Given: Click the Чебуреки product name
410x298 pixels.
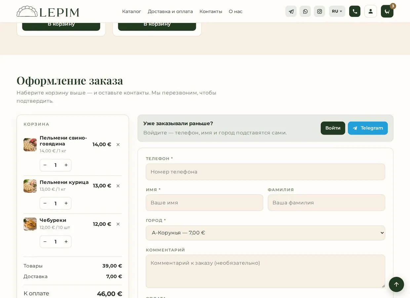Looking at the screenshot, I should pos(53,220).
